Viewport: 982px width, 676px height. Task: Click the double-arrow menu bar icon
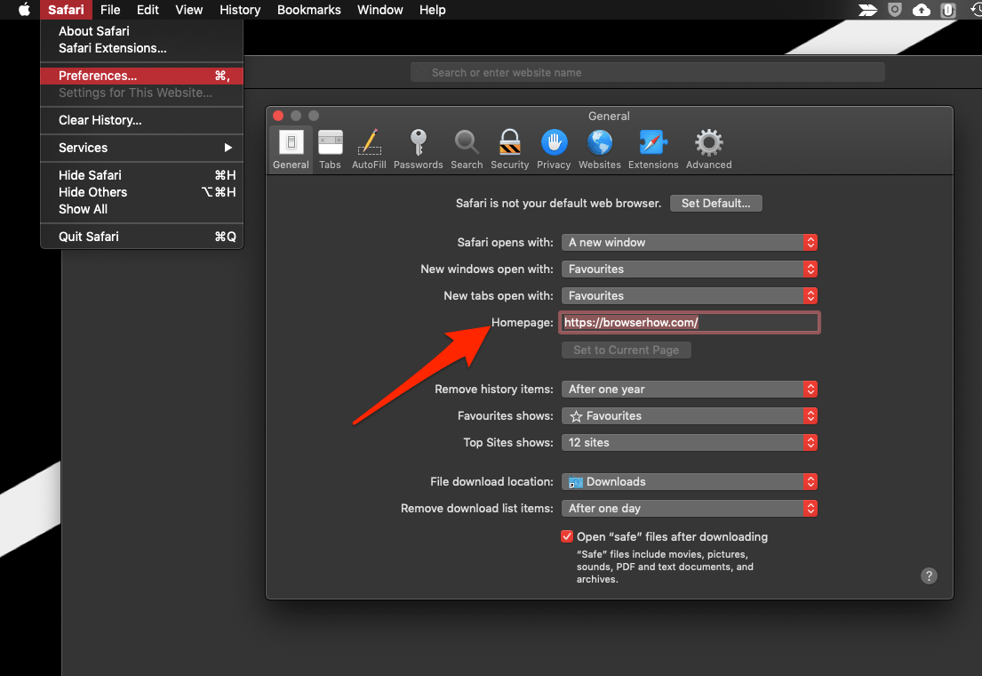tap(867, 10)
